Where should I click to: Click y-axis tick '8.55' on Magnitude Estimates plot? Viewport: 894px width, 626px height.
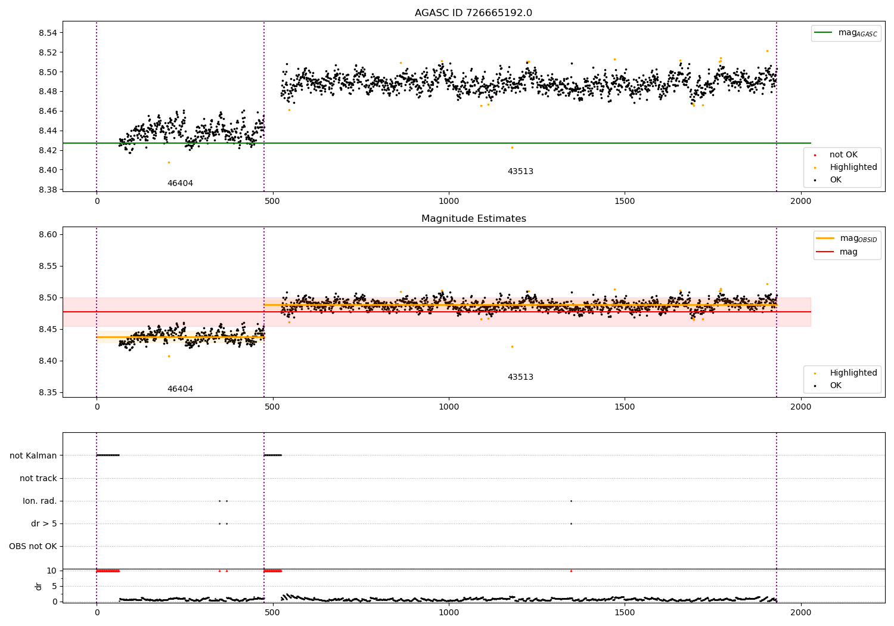point(48,266)
